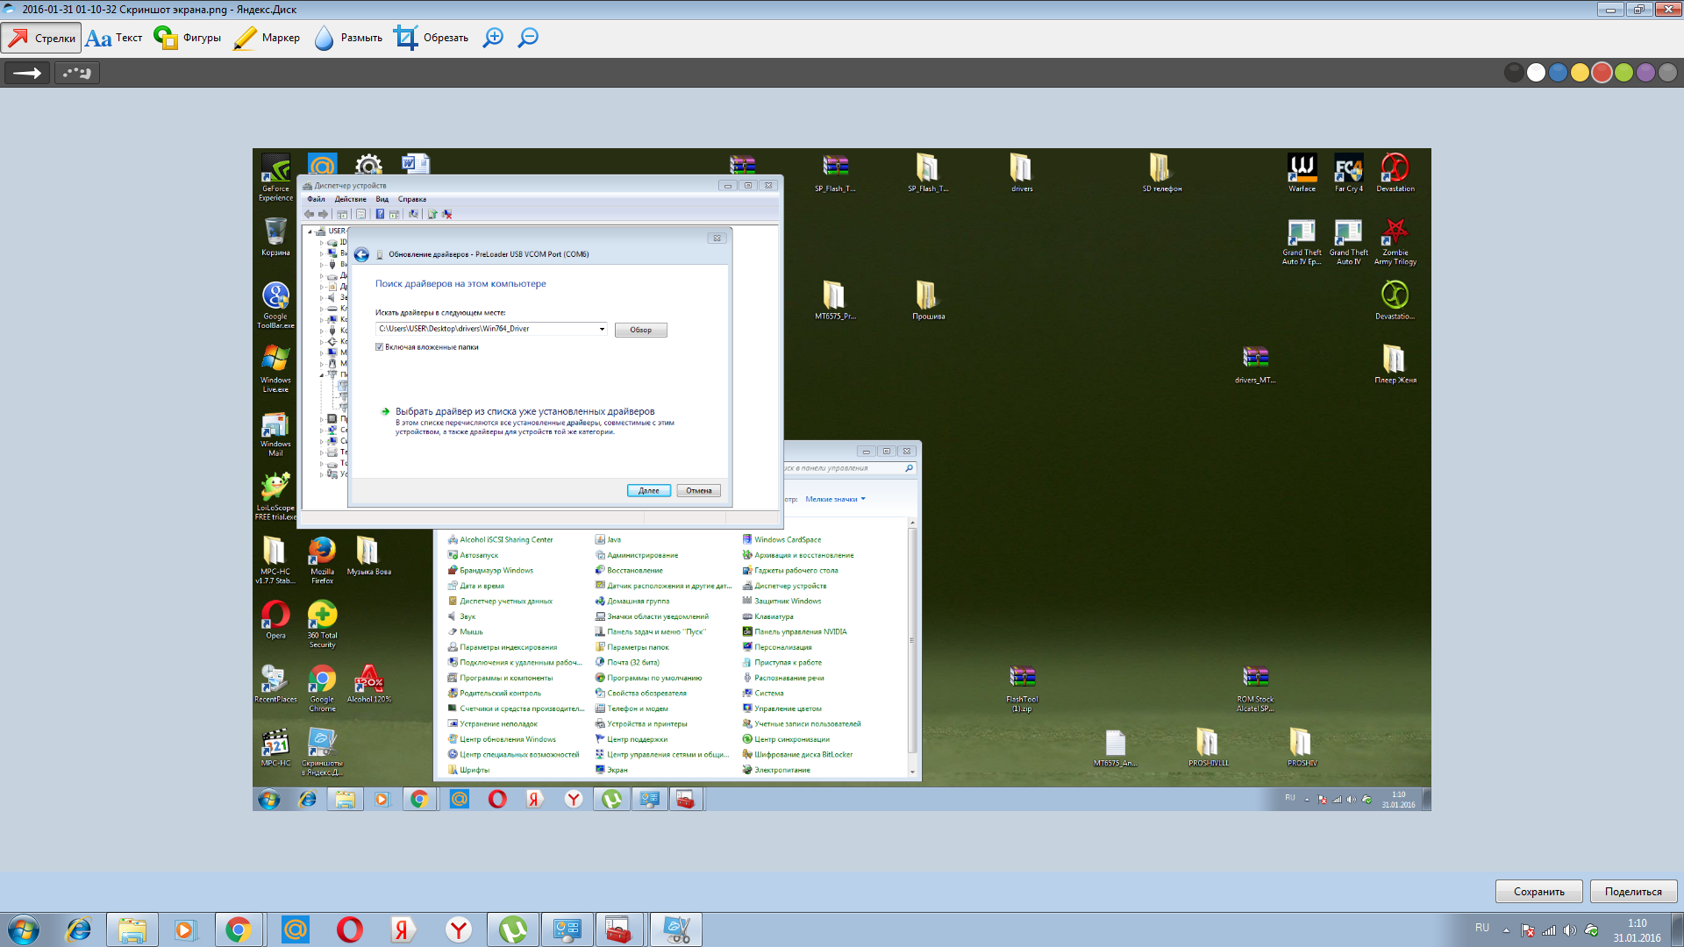Open Google Chrome from the taskbar
Image resolution: width=1684 pixels, height=947 pixels.
tap(238, 929)
